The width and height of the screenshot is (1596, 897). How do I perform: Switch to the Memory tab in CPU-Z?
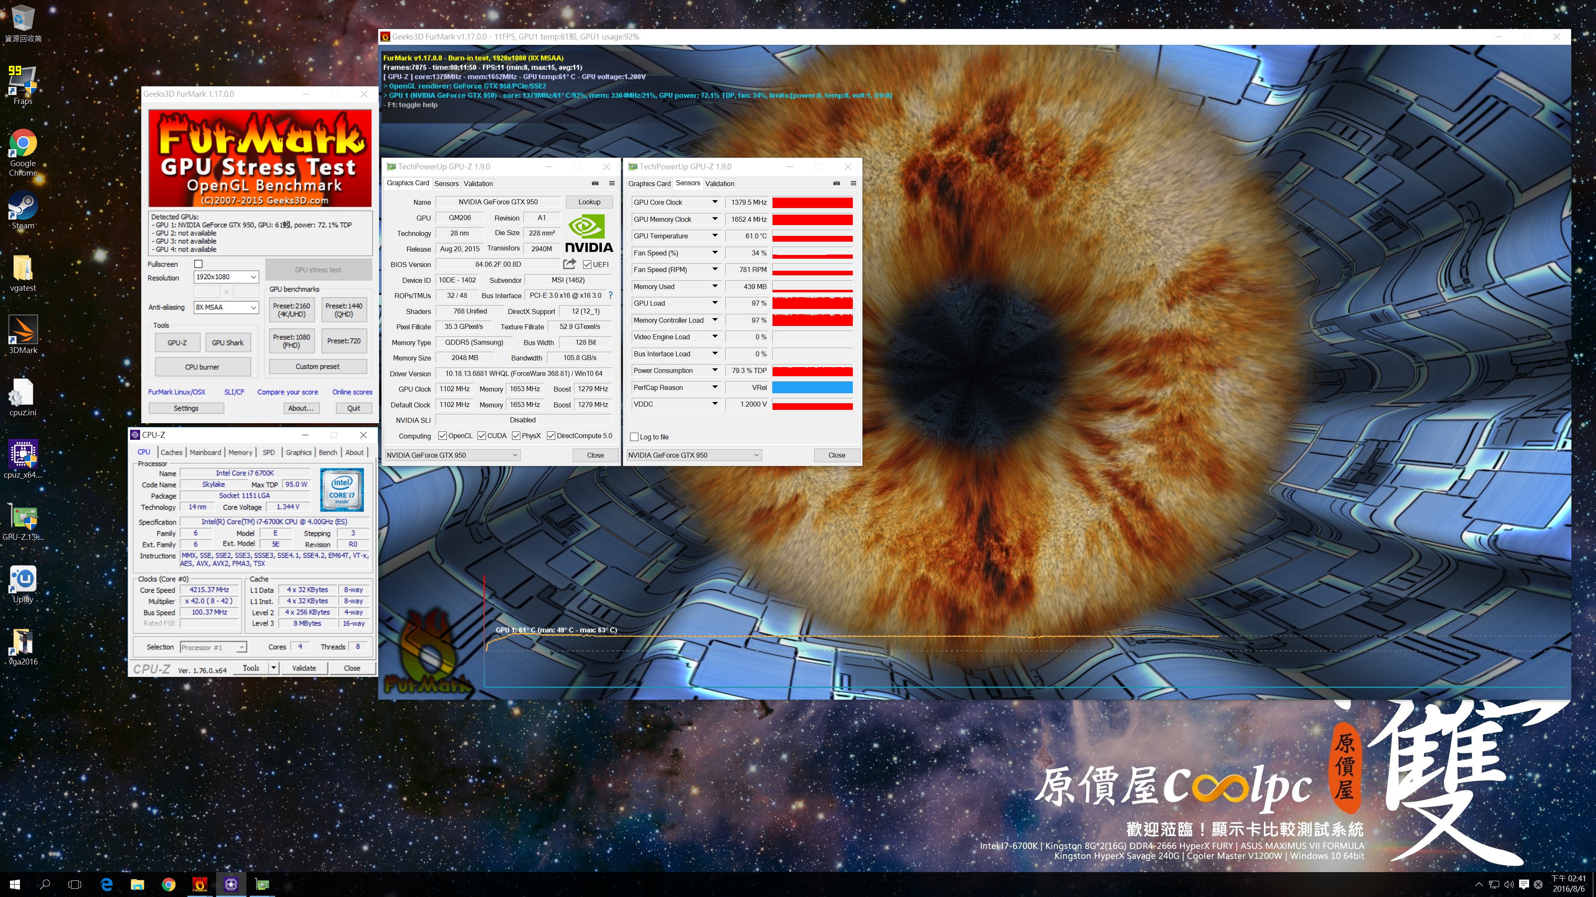[240, 453]
